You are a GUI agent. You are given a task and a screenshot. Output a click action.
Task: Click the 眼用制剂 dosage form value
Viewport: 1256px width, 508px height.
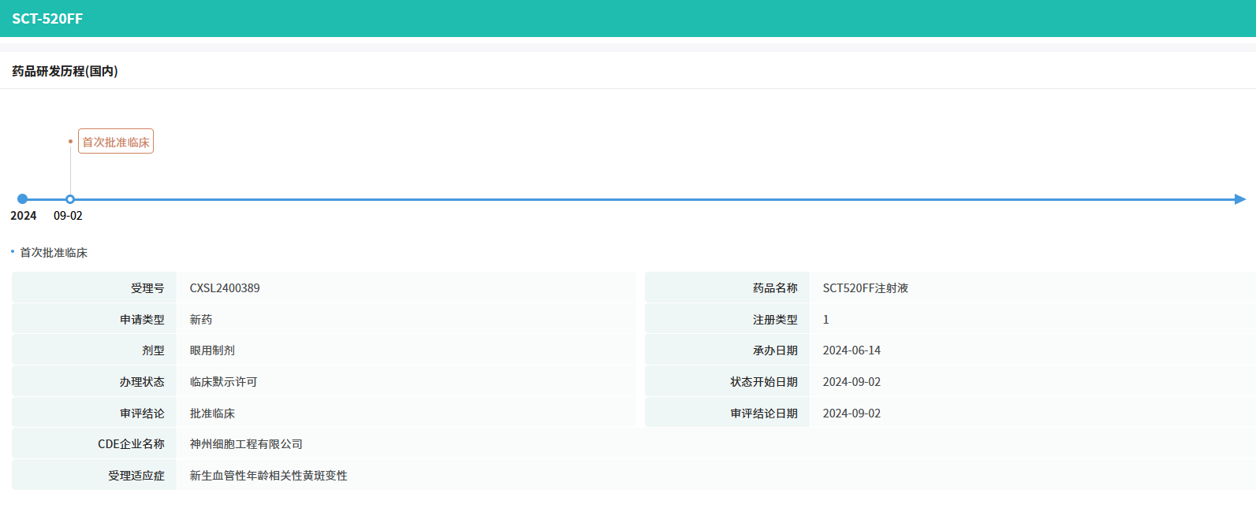[x=212, y=350]
